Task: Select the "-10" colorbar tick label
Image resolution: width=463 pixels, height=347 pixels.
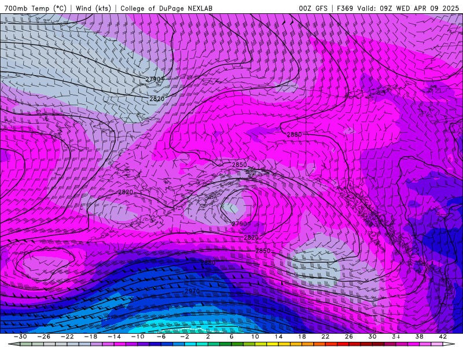Action: (138, 337)
